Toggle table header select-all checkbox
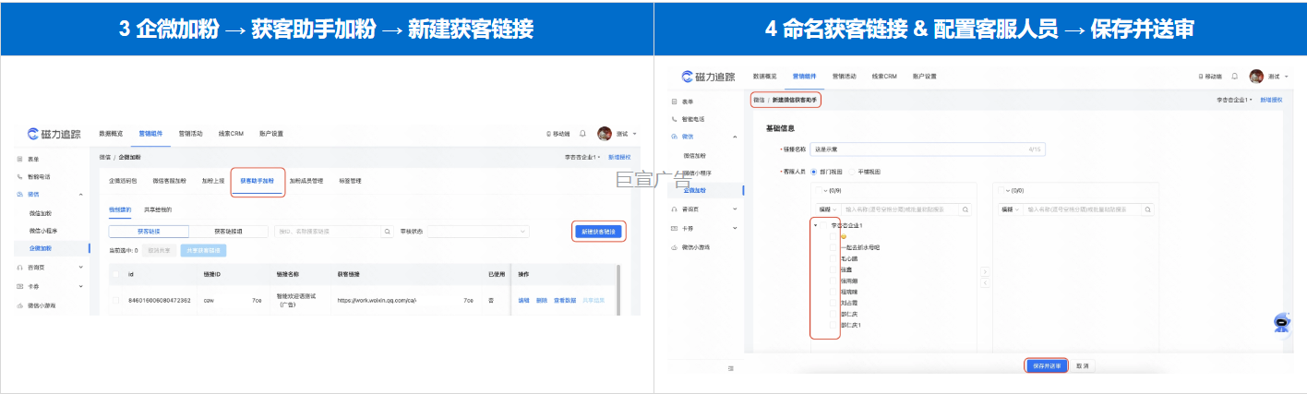 pyautogui.click(x=115, y=274)
